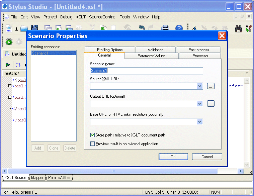Screen dimensions: 254x196
Task: Uncheck Store paths relative to XSLT document
Action: 93,135
